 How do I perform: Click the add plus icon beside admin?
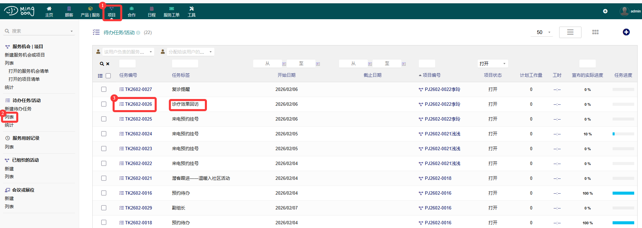(605, 11)
